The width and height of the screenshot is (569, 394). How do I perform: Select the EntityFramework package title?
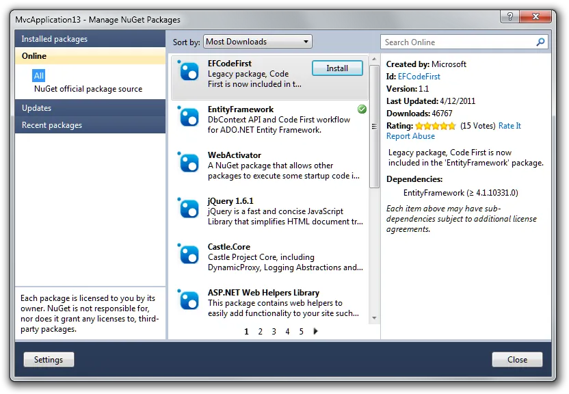[241, 109]
